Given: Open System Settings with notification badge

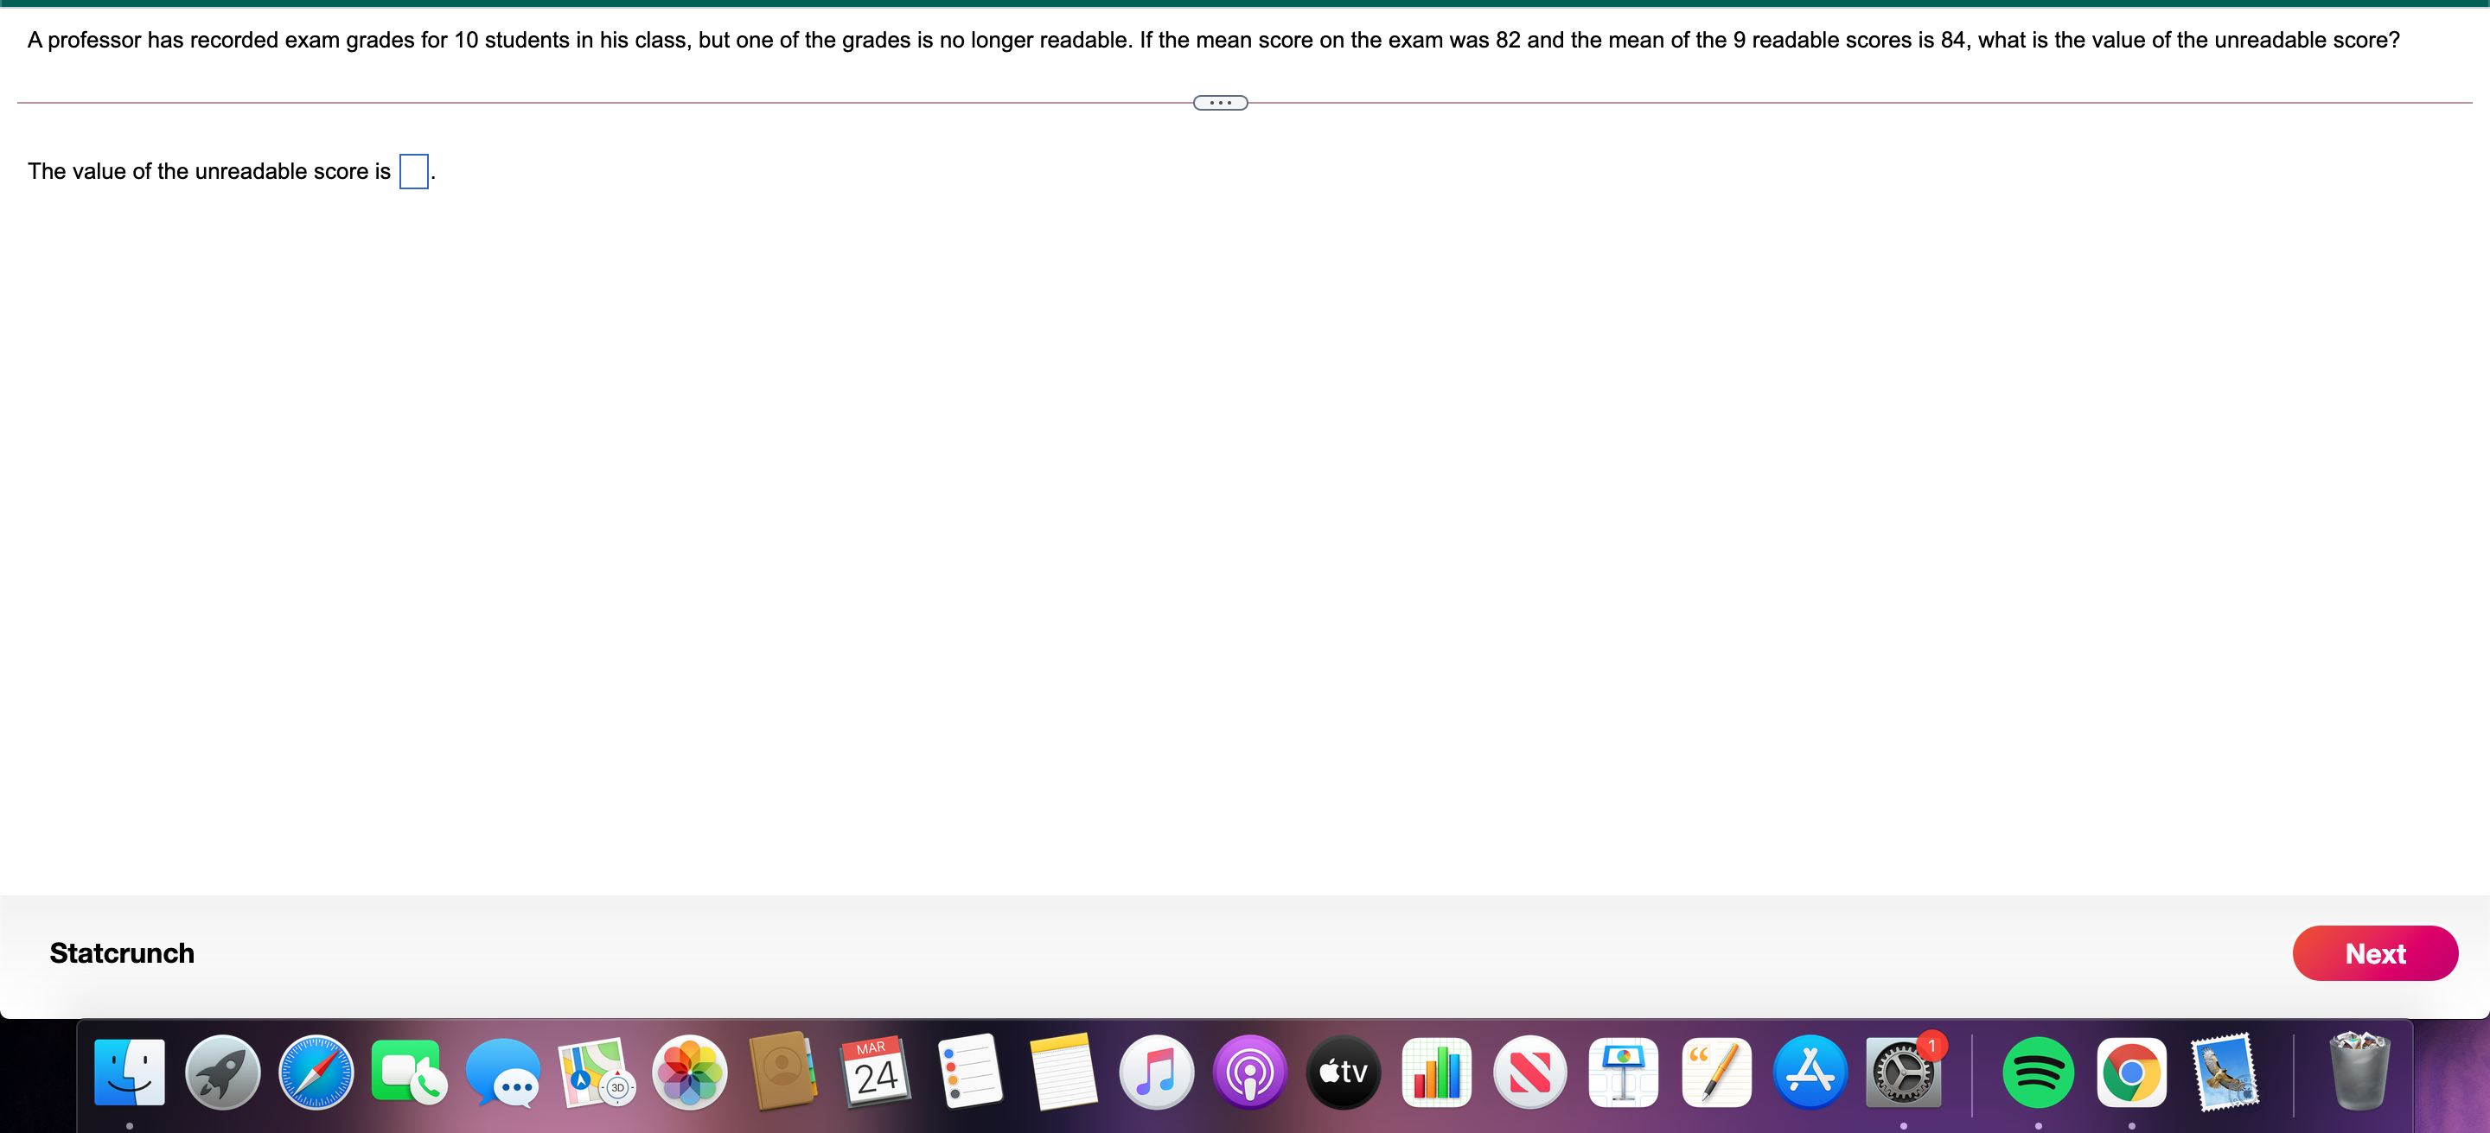Looking at the screenshot, I should (x=1903, y=1073).
